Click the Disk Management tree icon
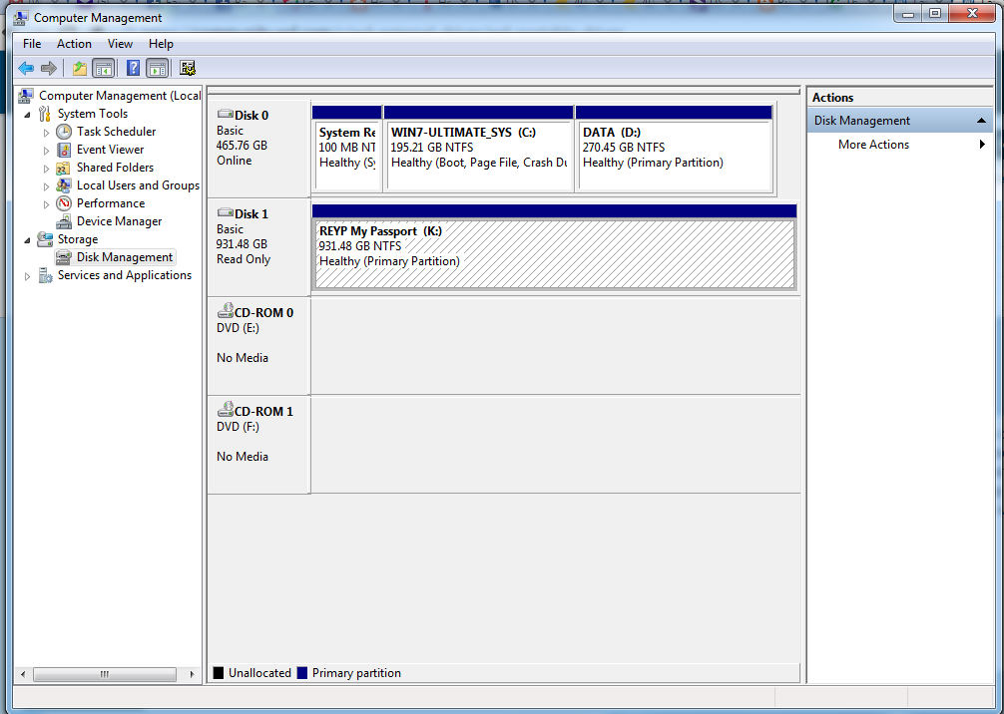 pyautogui.click(x=64, y=257)
